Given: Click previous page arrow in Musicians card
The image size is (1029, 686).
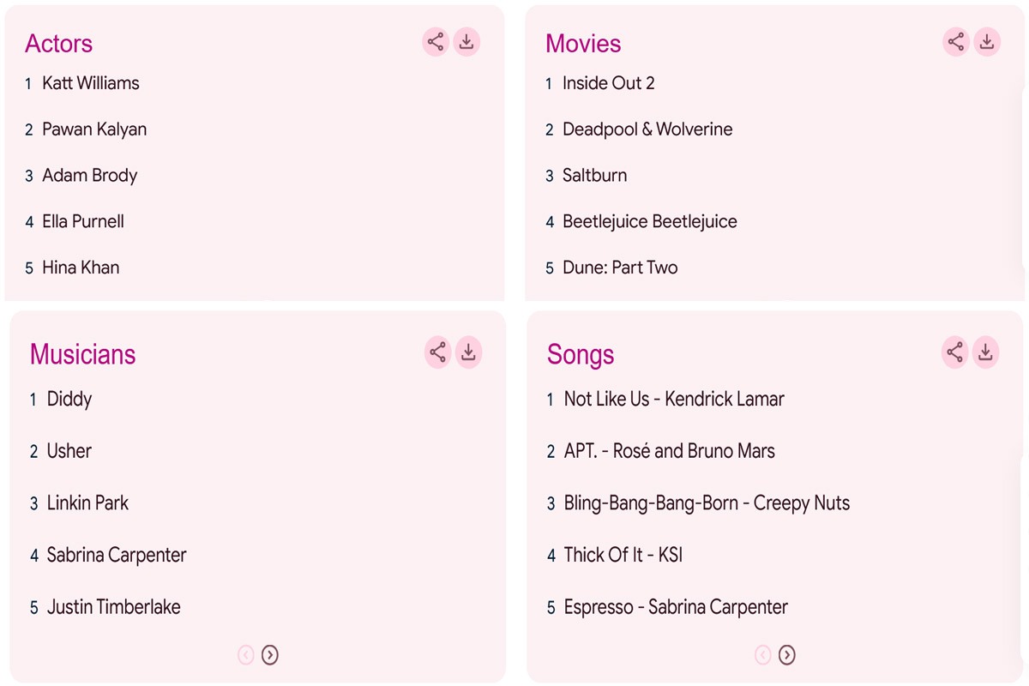Looking at the screenshot, I should (245, 655).
